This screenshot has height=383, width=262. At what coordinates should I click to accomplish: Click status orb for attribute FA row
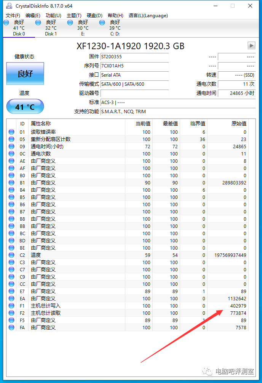point(11,328)
